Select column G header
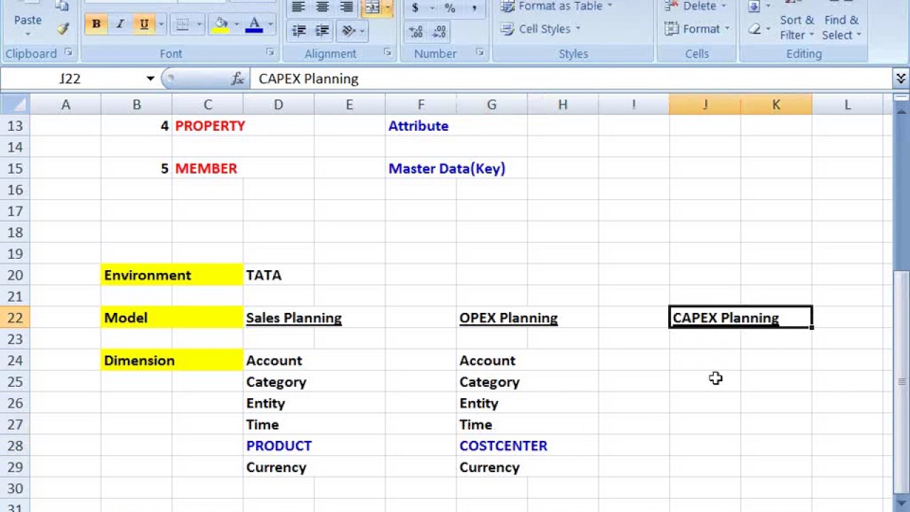 492,105
